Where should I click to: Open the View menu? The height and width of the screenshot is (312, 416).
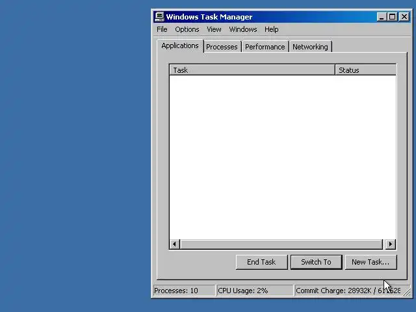tap(214, 29)
